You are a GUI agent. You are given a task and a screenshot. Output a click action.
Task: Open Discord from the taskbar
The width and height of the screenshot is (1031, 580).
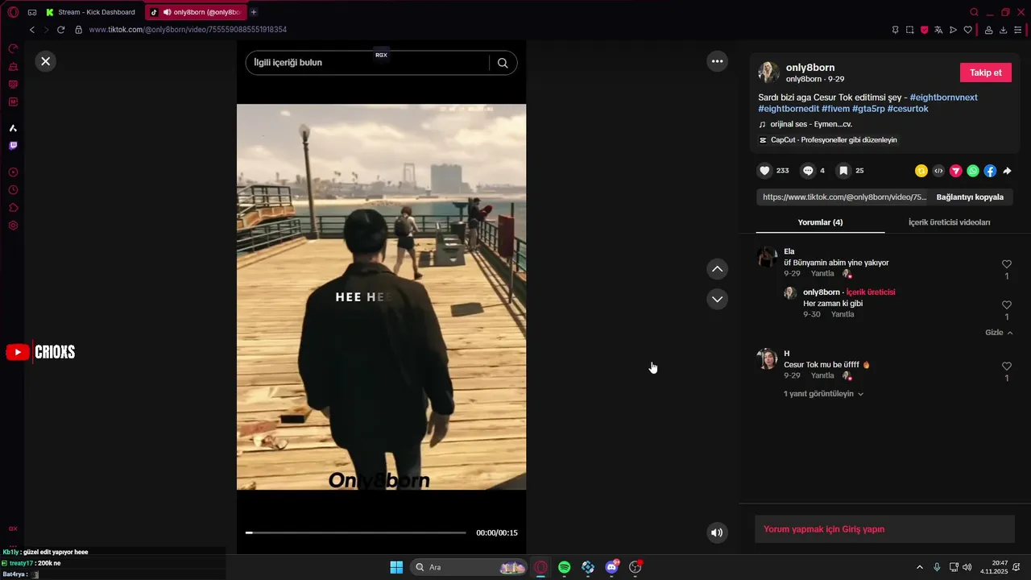pos(611,567)
